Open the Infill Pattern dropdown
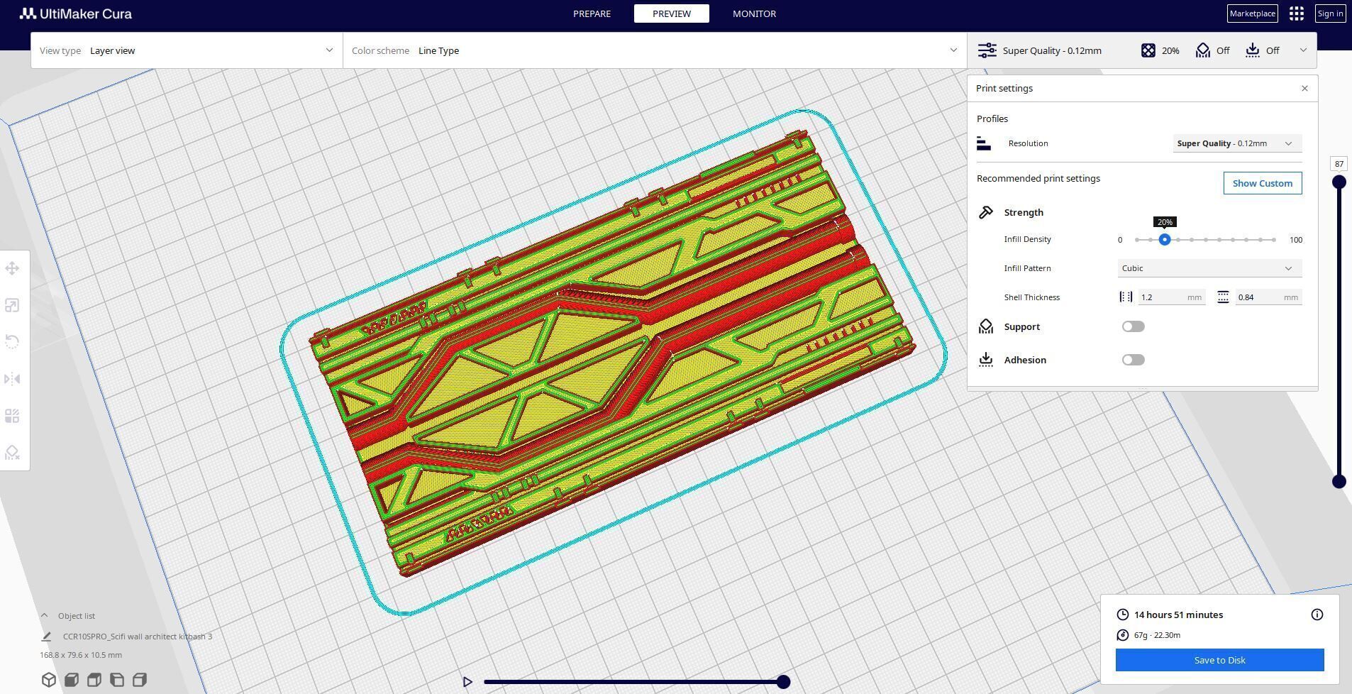The image size is (1352, 694). pyautogui.click(x=1209, y=268)
